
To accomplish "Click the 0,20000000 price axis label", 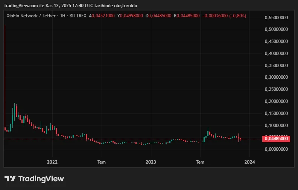I will [277, 101].
